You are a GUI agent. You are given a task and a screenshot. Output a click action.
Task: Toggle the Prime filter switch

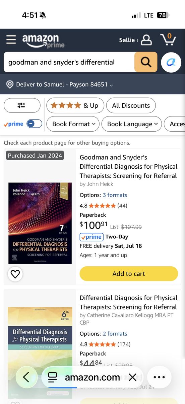coord(34,124)
